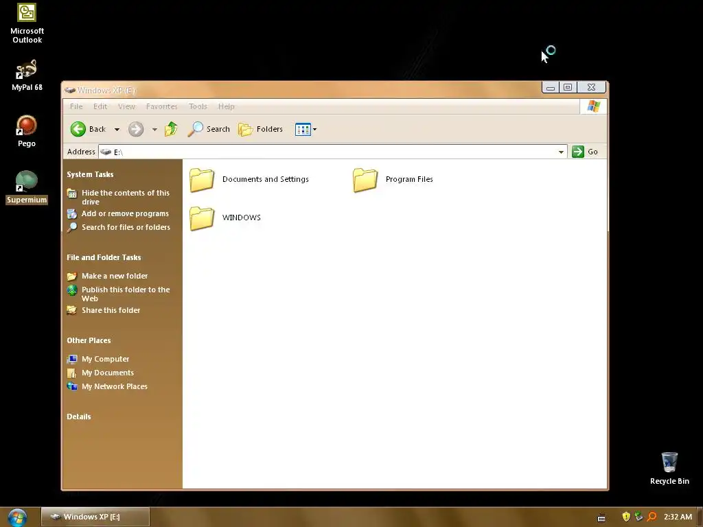Click the green Go button
The image size is (703, 527).
tap(585, 152)
